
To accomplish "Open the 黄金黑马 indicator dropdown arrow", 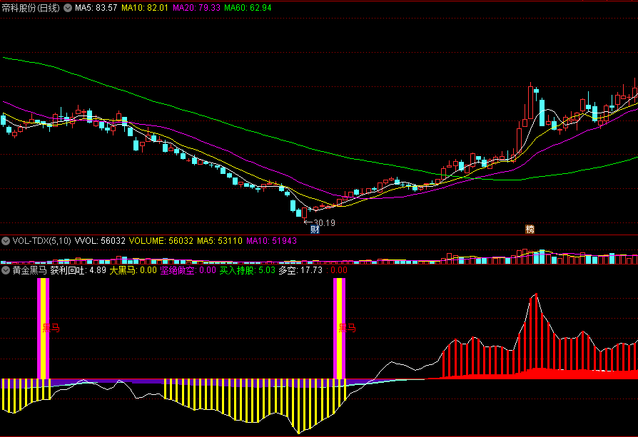I will [x=5, y=270].
